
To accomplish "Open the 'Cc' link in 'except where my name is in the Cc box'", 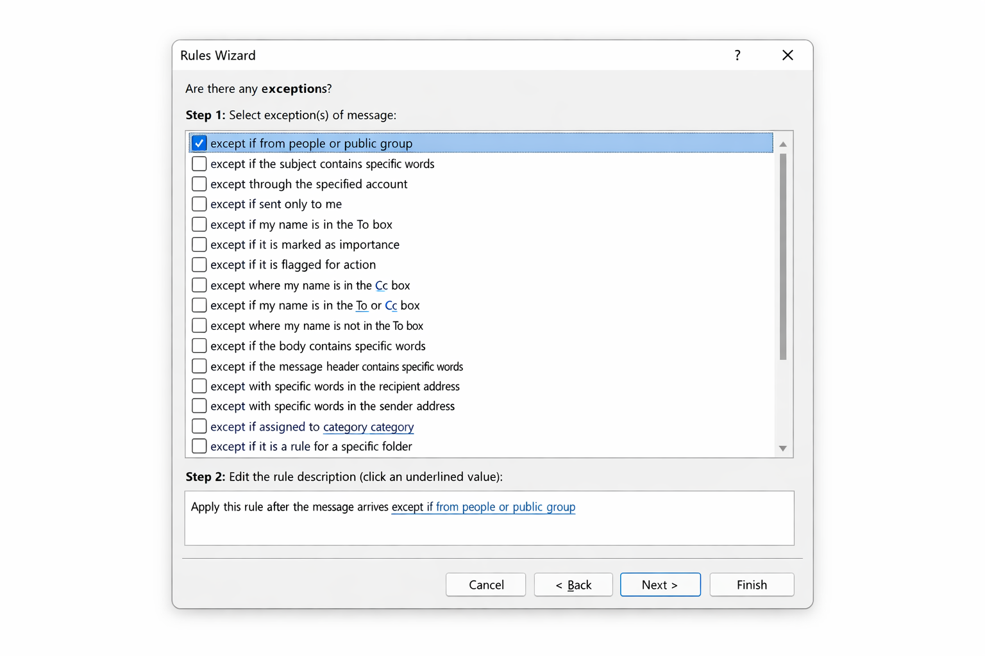I will point(381,285).
